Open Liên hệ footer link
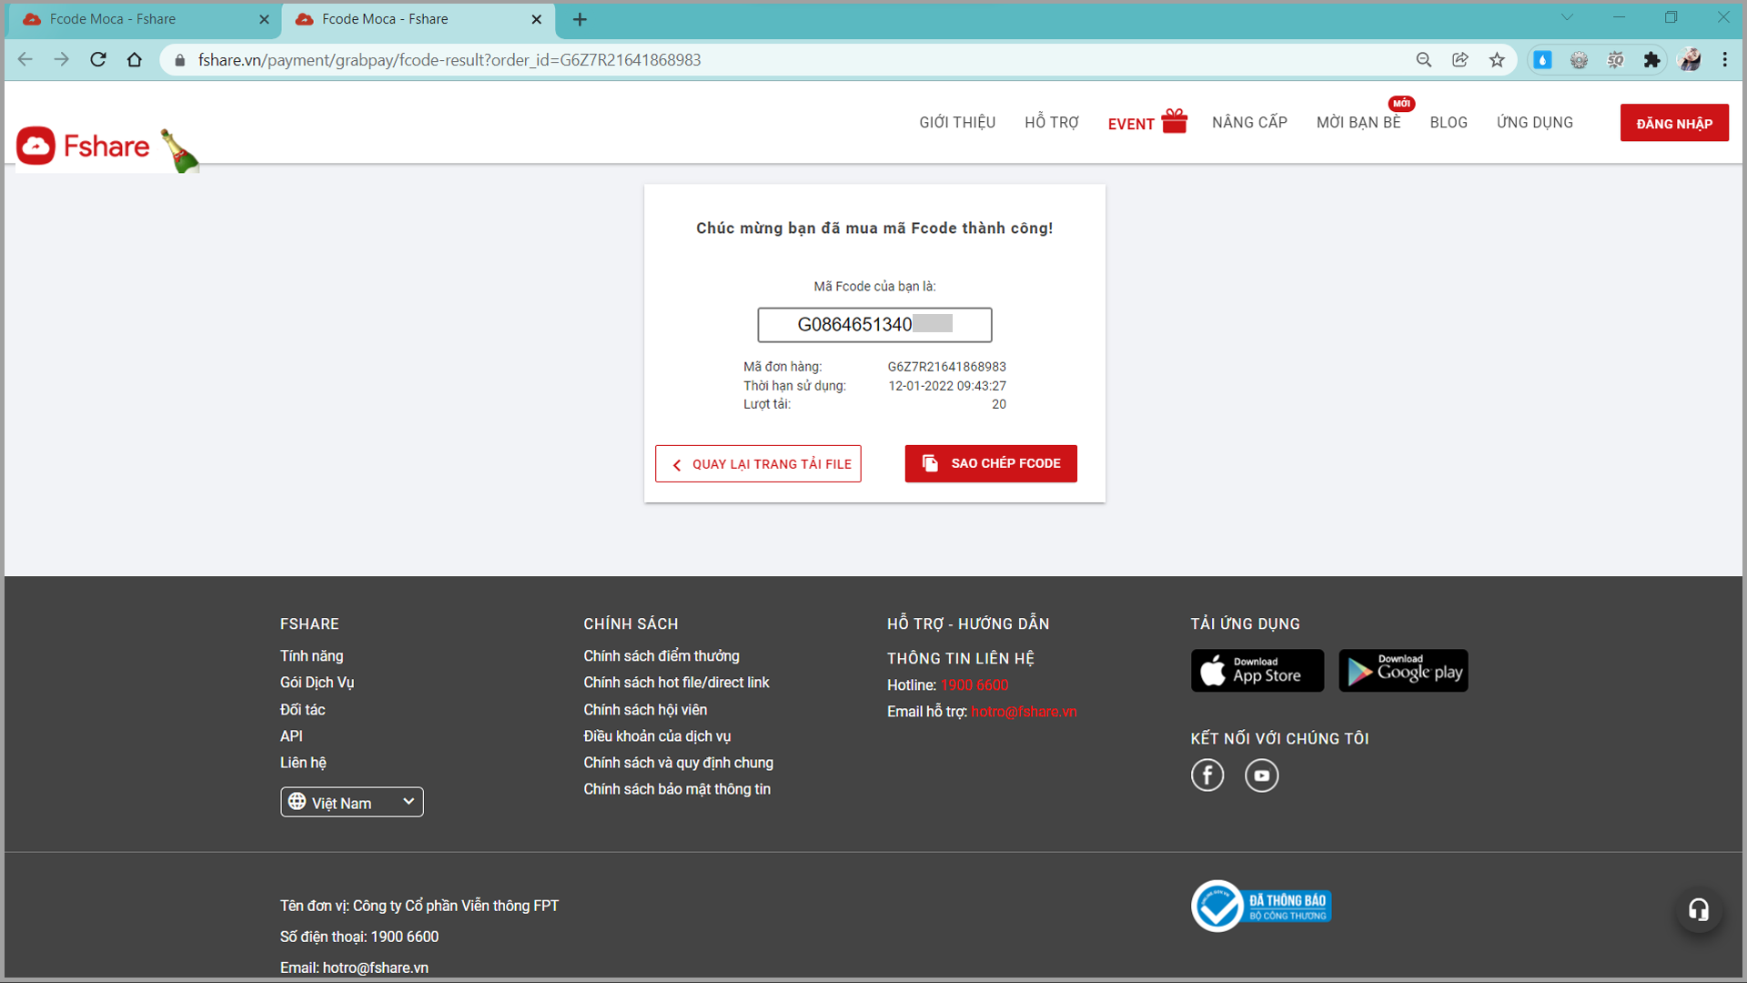This screenshot has height=983, width=1747. click(x=303, y=763)
